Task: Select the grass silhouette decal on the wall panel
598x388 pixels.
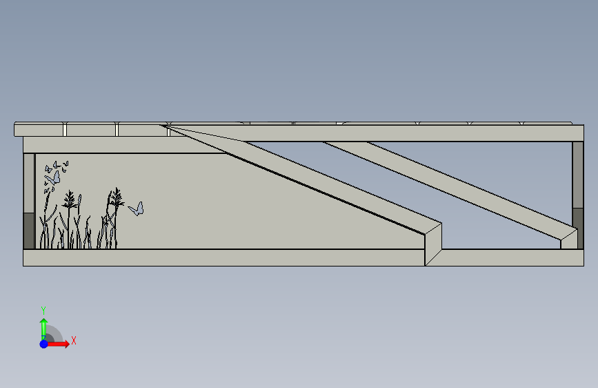Action: 81,218
